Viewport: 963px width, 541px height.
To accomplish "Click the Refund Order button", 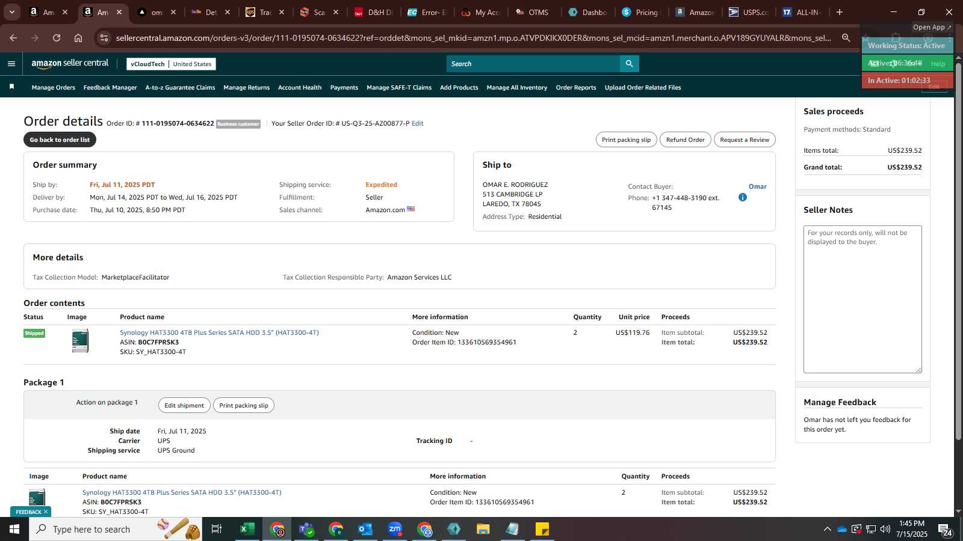I will (x=685, y=139).
